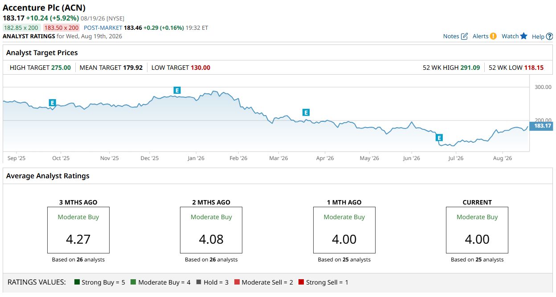Click the Aug '26 axis label

(503, 158)
